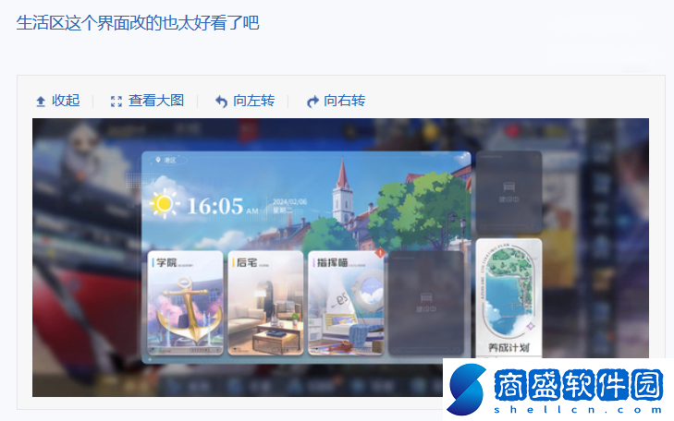Open the 查看大图 text link
Viewport: 674px width, 421px height.
pos(156,101)
